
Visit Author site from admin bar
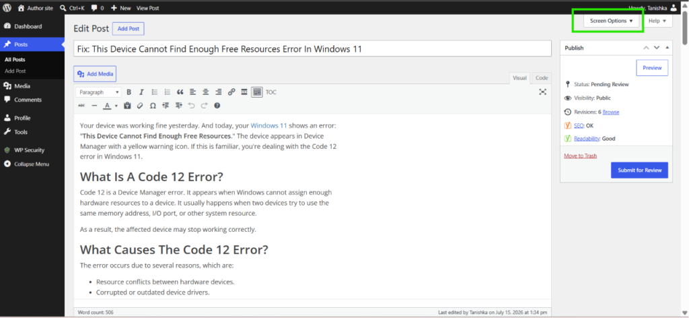(x=35, y=8)
